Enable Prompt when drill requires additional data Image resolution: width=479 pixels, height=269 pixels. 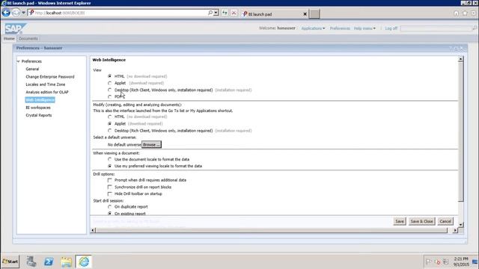point(110,180)
